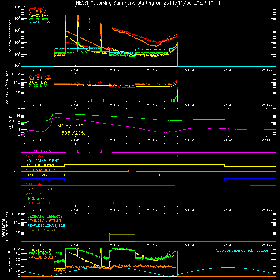Click the 7-20 MeV legend label
This screenshot has width=280, height=280.
pyautogui.click(x=38, y=86)
